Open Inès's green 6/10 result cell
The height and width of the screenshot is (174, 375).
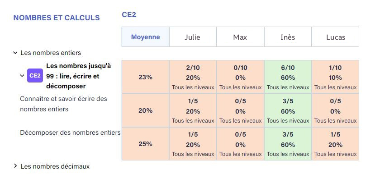coord(288,77)
